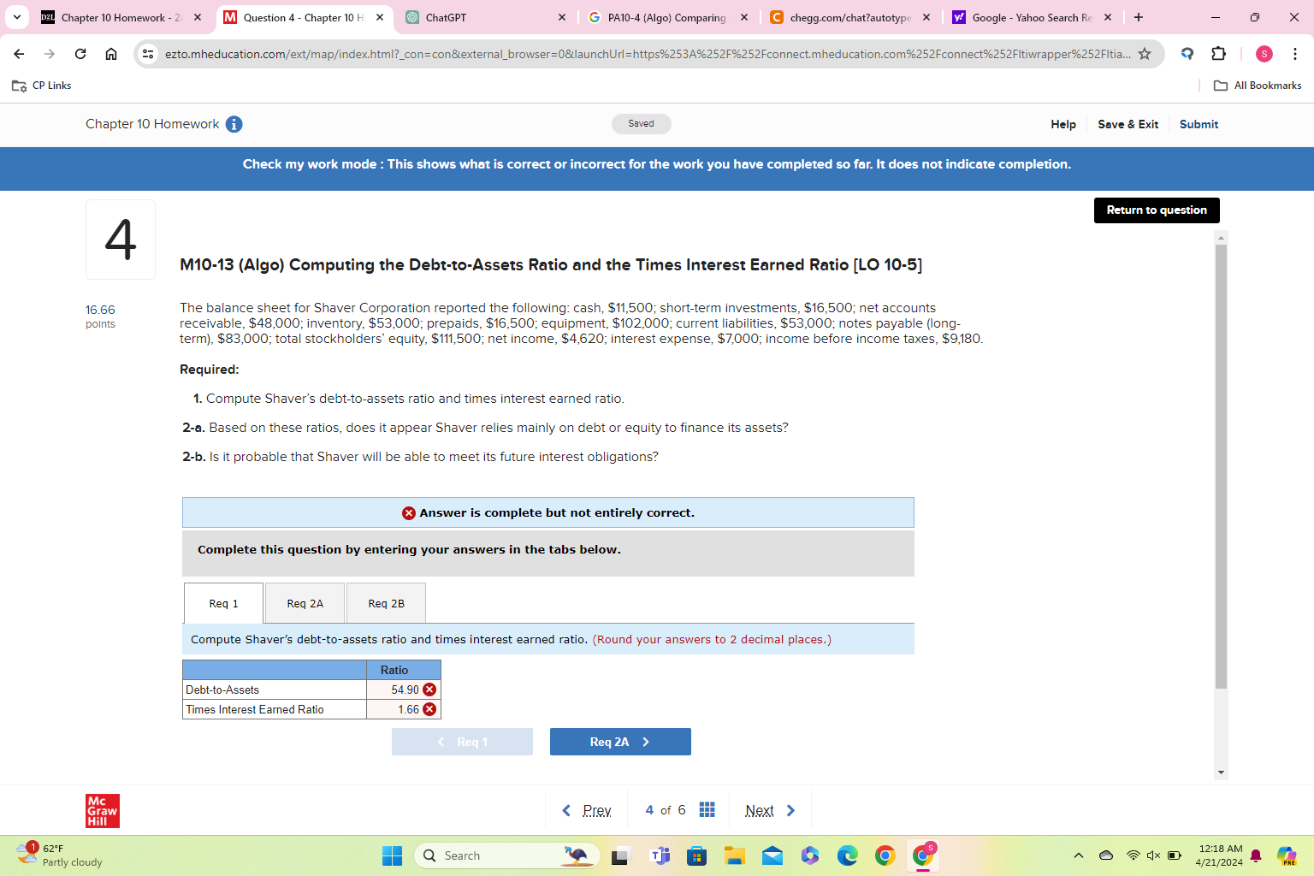
Task: Switch to the Req 2B tab
Action: click(386, 603)
